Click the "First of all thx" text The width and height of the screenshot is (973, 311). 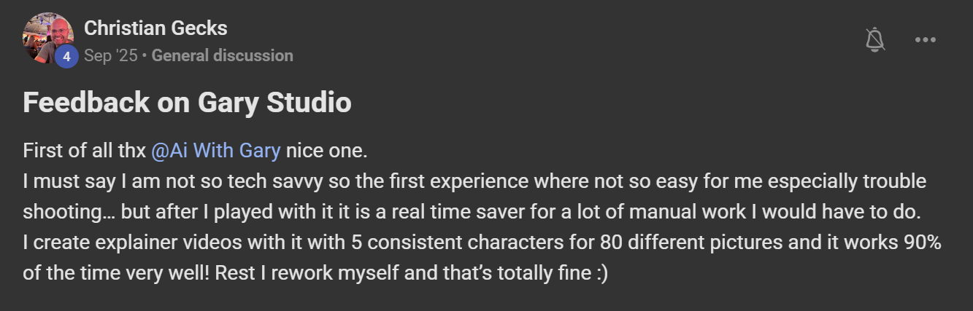coord(85,151)
